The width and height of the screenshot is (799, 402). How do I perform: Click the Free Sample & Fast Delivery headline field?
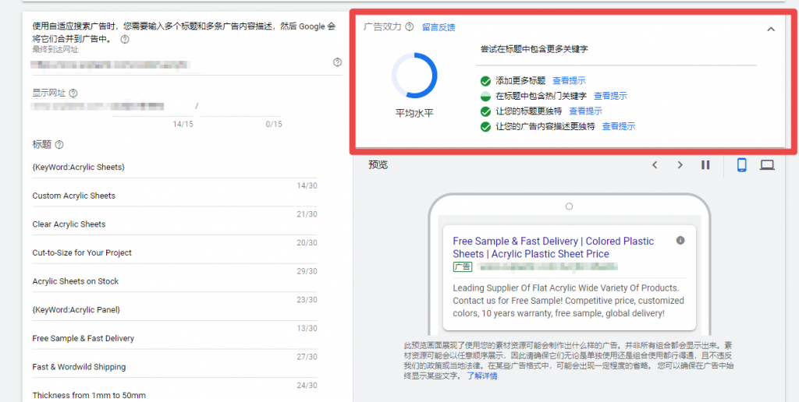[x=175, y=338]
